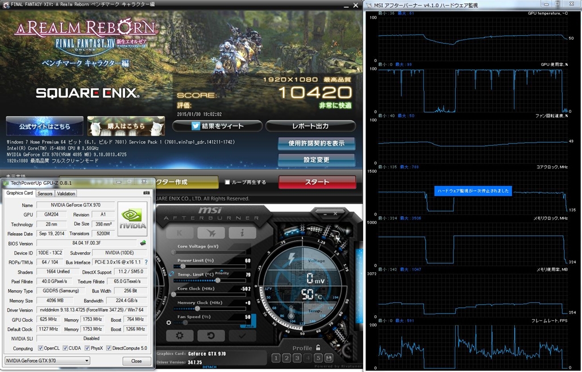The image size is (582, 372).
Task: Open the GPU selection dropdown in GPU-Z
Action: (x=48, y=361)
